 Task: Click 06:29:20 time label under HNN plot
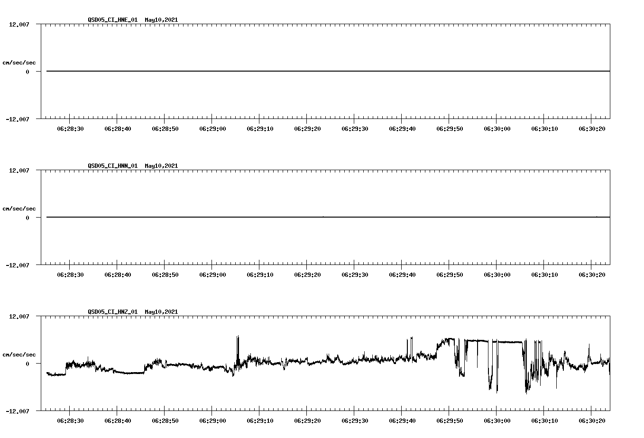(307, 274)
